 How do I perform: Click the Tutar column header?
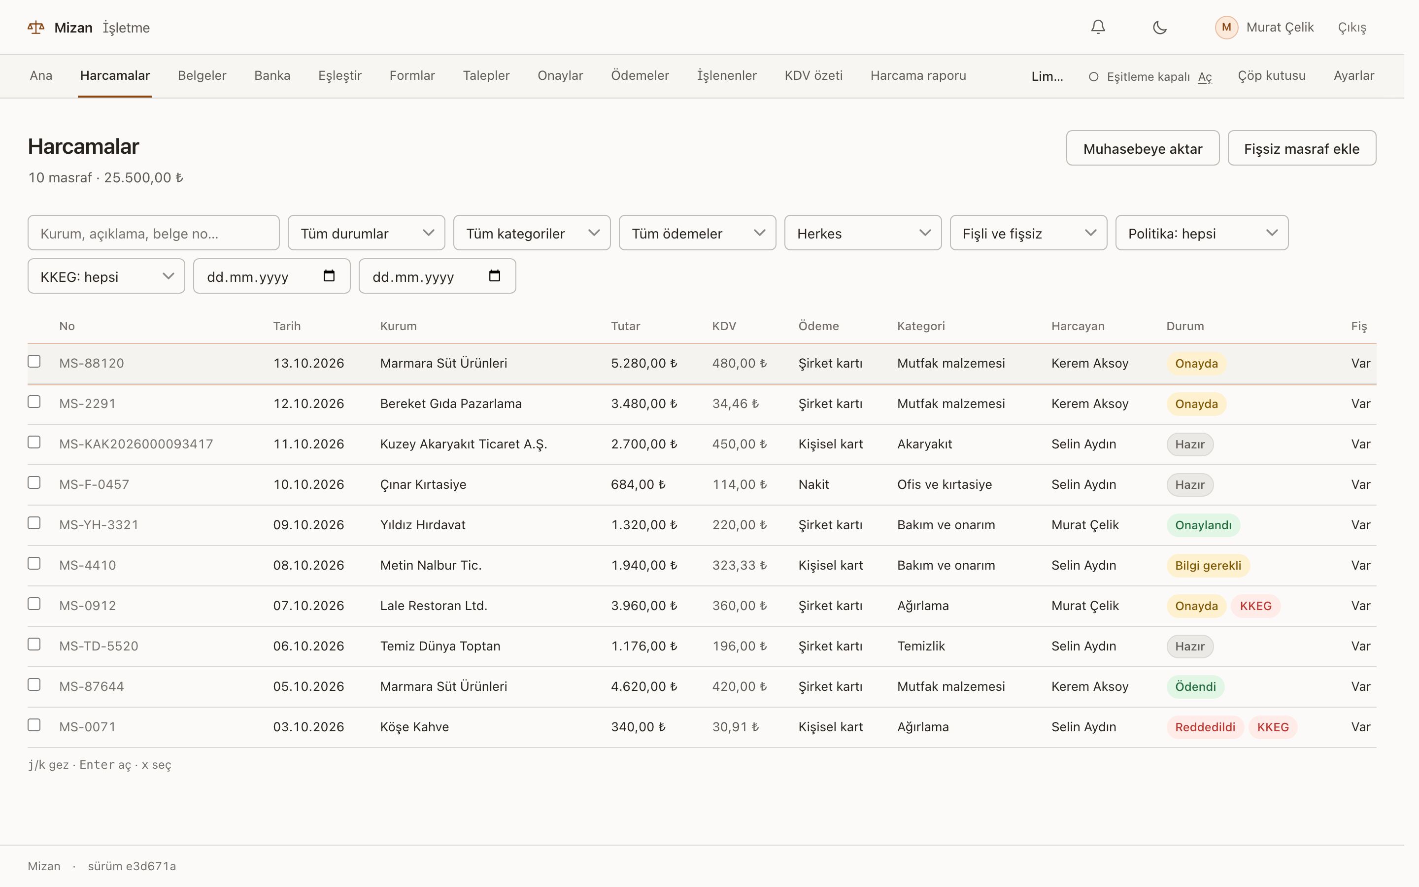pyautogui.click(x=625, y=326)
